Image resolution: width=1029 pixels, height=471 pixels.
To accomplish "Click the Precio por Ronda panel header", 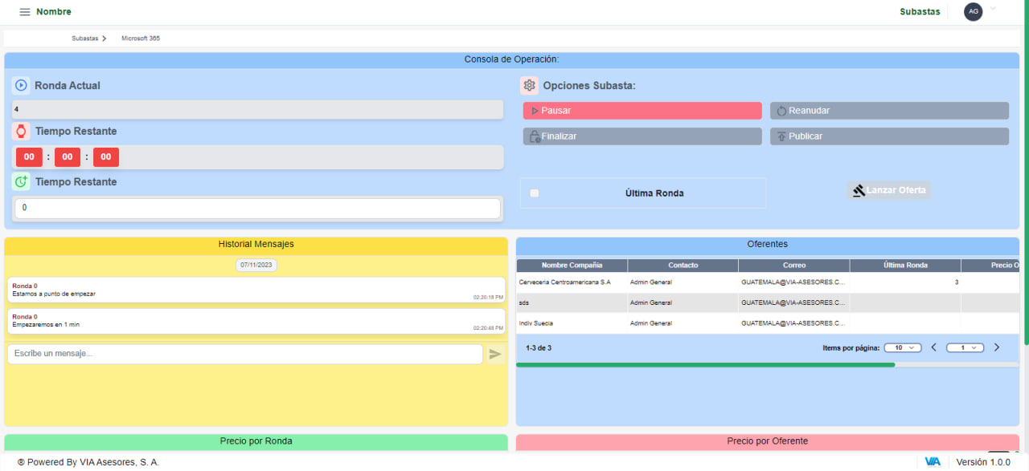I will click(x=256, y=441).
